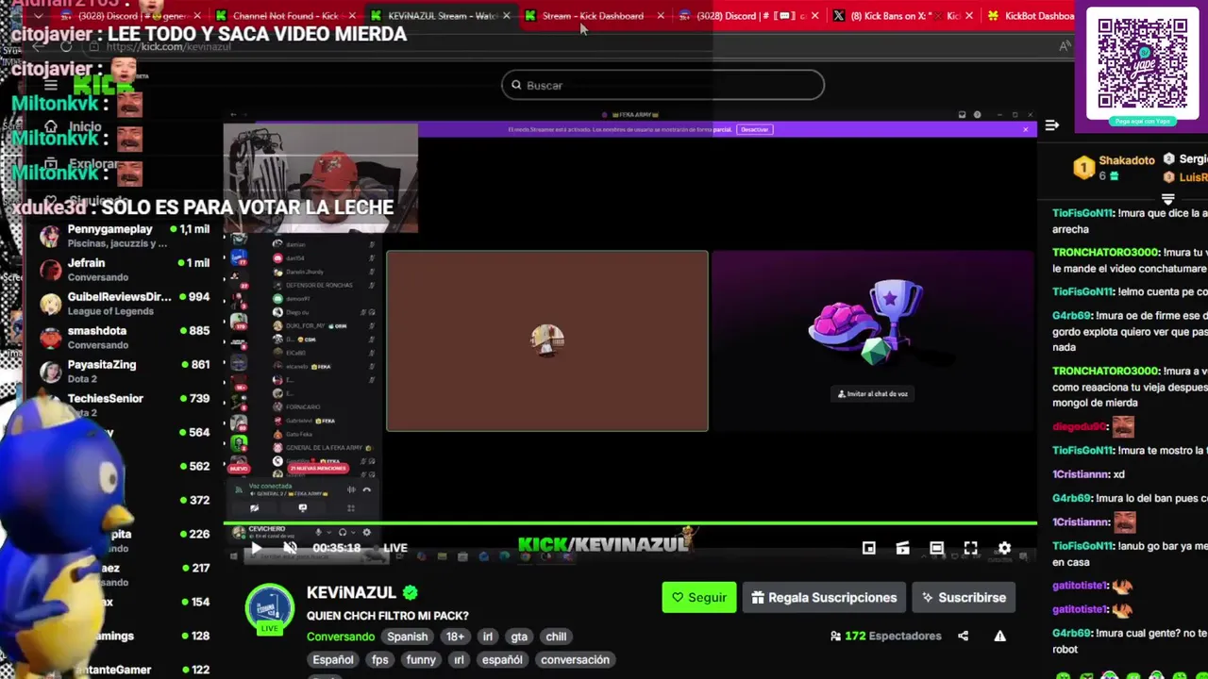Select the chill tag

click(556, 637)
